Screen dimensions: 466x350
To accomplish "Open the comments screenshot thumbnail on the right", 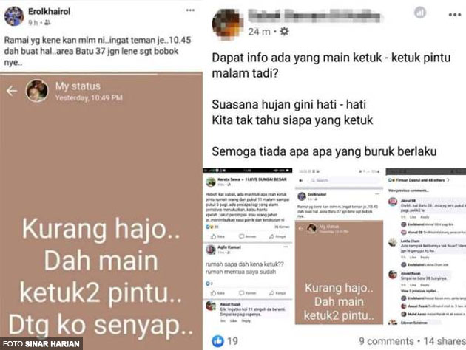I will 425,246.
